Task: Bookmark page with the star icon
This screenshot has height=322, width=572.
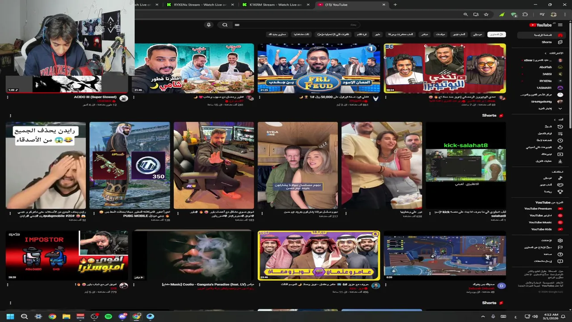Action: (486, 14)
